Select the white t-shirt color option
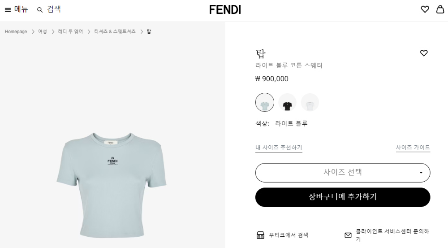 pyautogui.click(x=310, y=102)
